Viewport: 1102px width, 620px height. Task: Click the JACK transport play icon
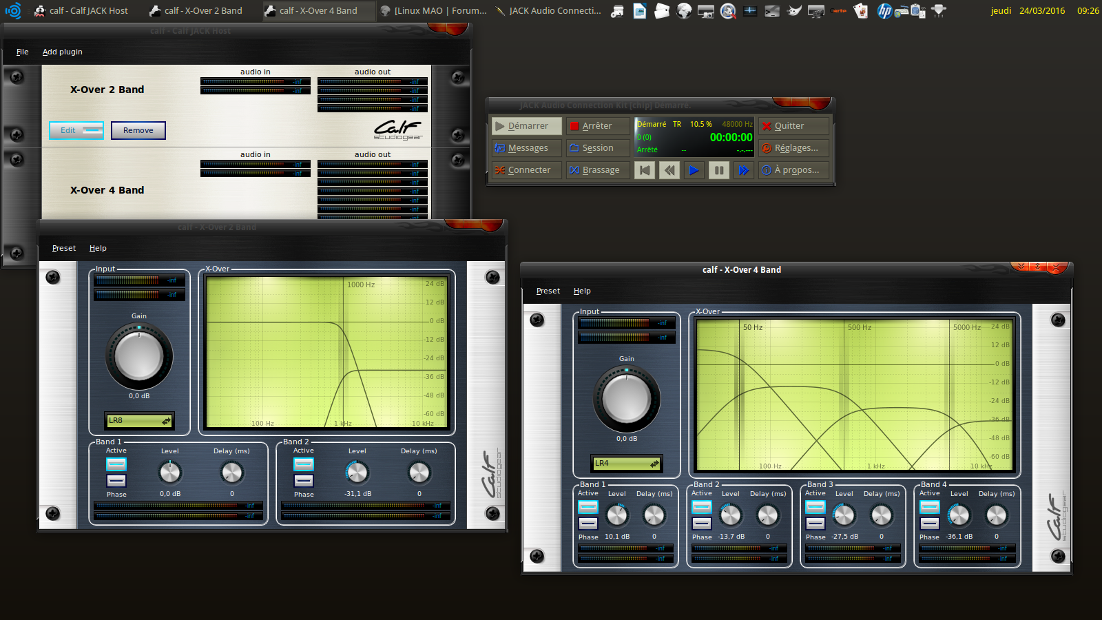694,170
